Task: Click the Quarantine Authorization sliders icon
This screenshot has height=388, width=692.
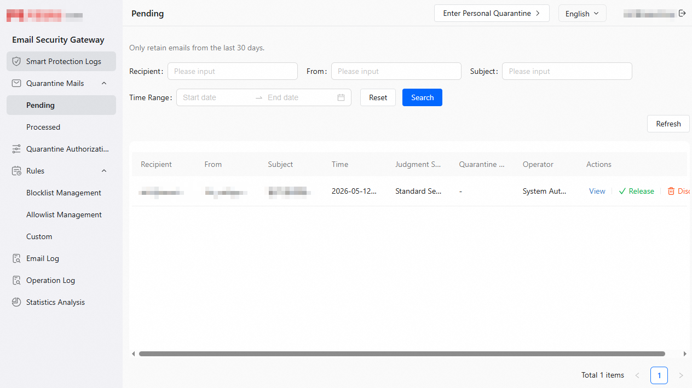Action: pos(16,149)
